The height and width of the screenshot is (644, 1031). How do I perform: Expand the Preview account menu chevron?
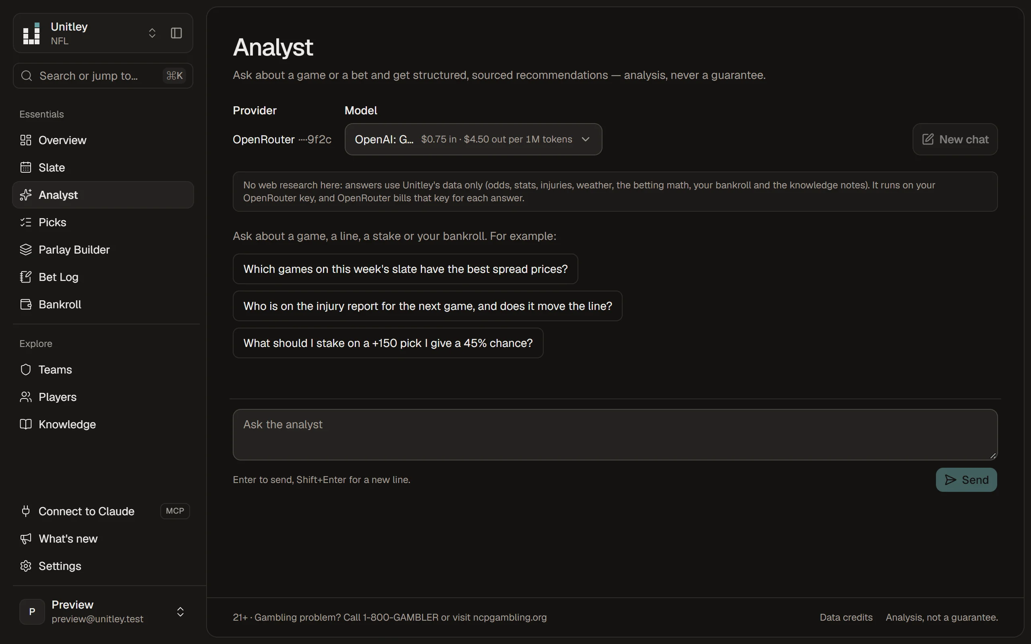pyautogui.click(x=180, y=612)
